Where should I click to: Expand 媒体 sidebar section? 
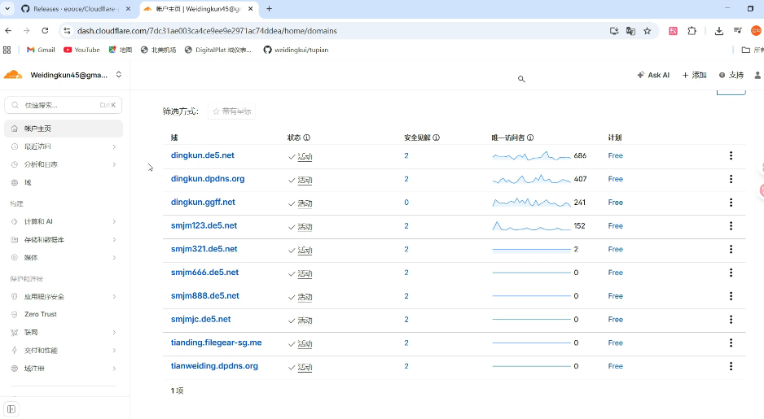[x=64, y=257]
